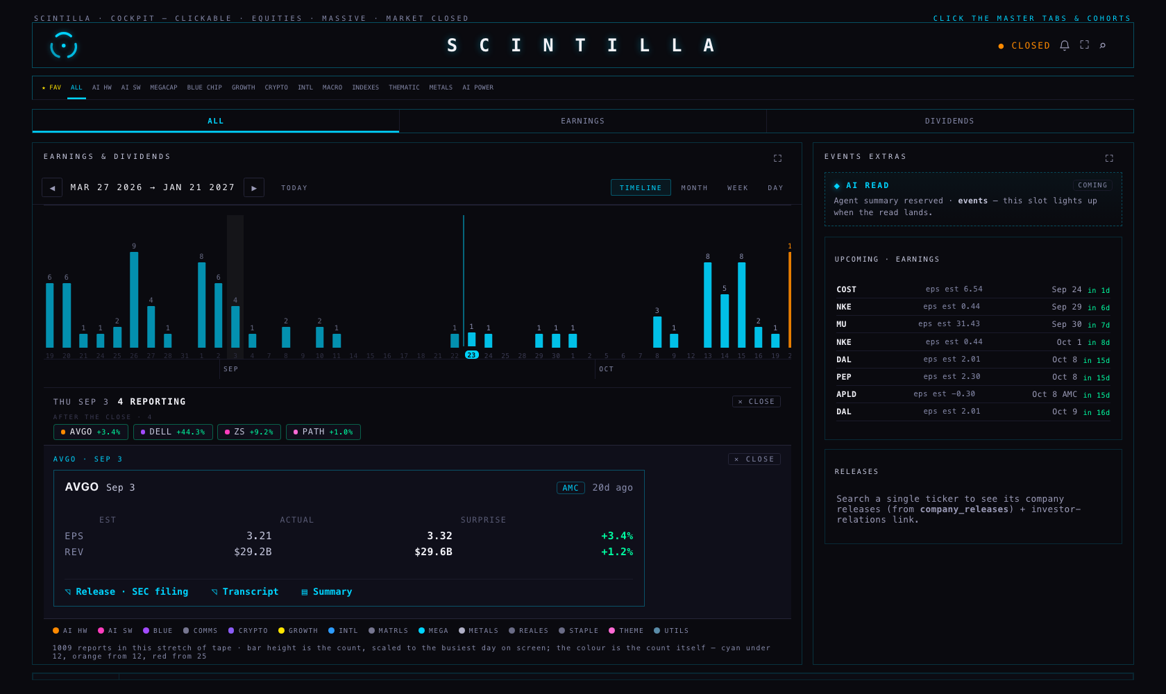This screenshot has height=694, width=1166.
Task: Open the search magnifier icon
Action: 1103,45
